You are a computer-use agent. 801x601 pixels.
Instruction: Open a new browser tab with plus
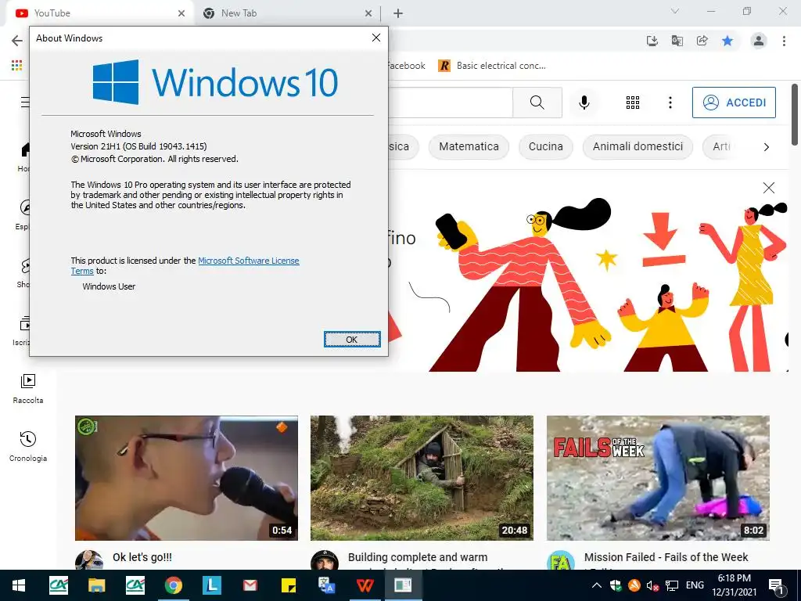[398, 13]
